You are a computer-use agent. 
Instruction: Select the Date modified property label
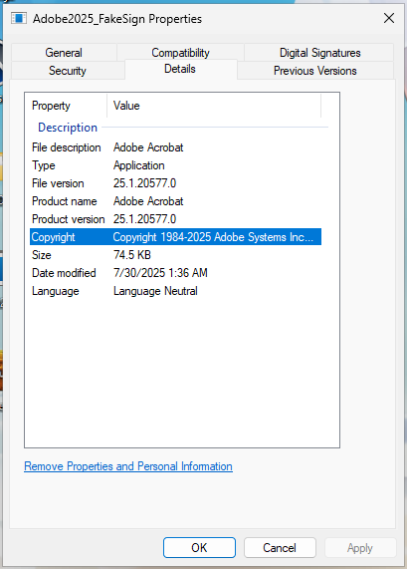click(64, 273)
